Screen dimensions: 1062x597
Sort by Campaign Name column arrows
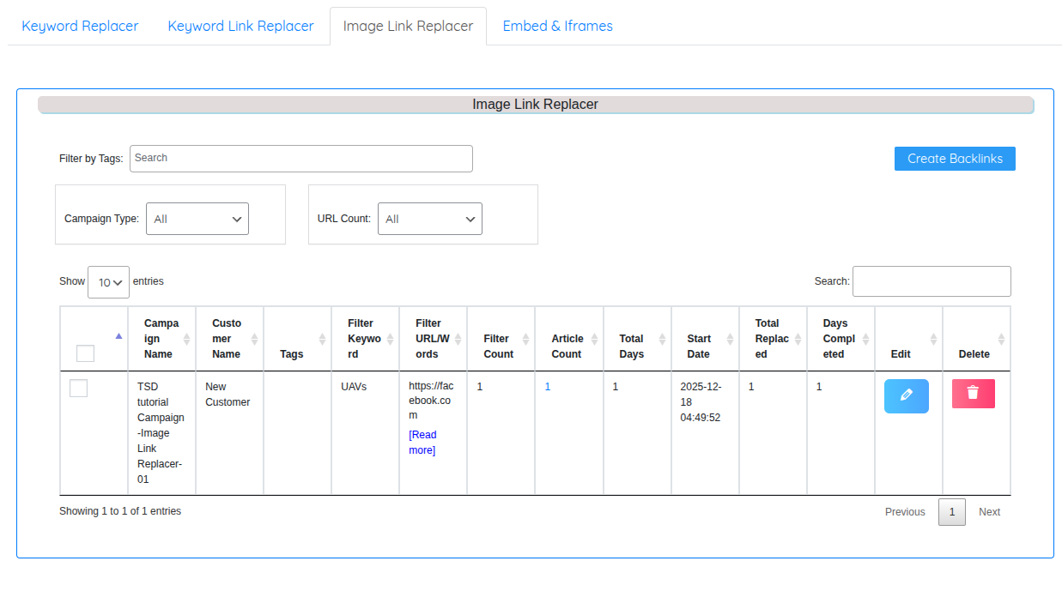(x=186, y=339)
